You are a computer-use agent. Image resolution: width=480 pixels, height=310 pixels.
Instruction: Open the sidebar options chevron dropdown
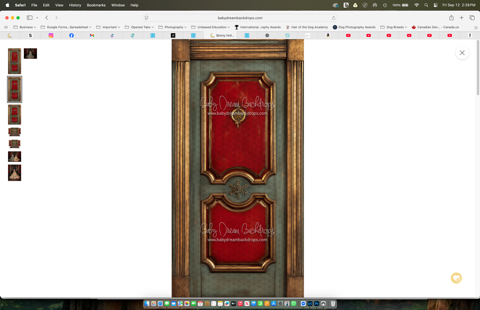click(x=37, y=18)
